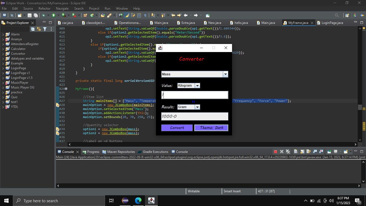Open the Progress view tab
Image resolution: width=366 pixels, height=206 pixels.
tap(91, 152)
